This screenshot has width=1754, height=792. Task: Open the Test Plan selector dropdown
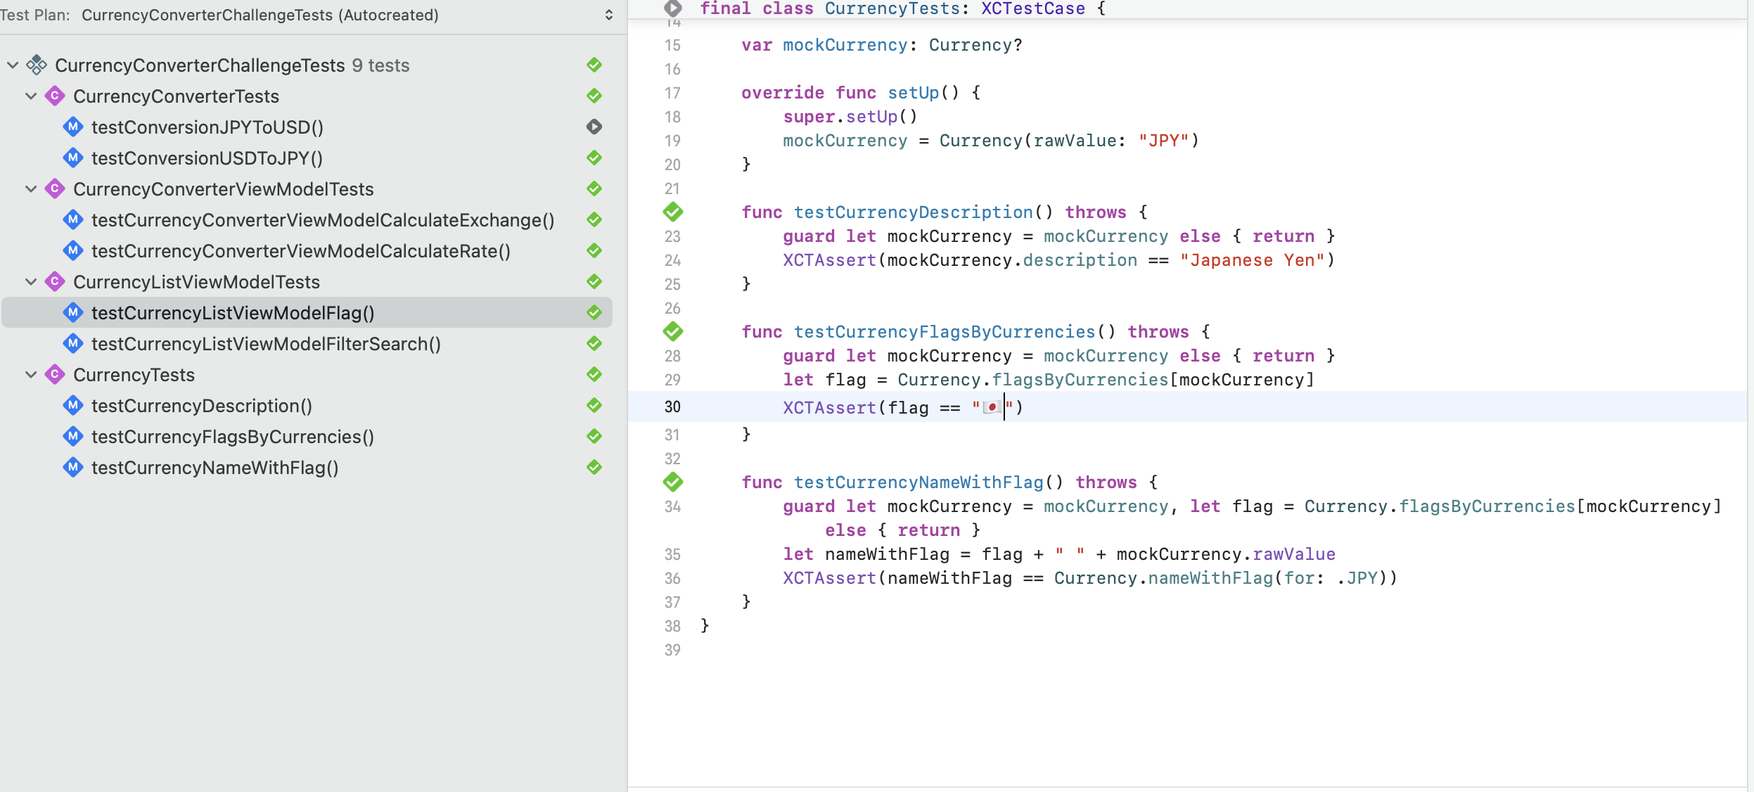(608, 15)
